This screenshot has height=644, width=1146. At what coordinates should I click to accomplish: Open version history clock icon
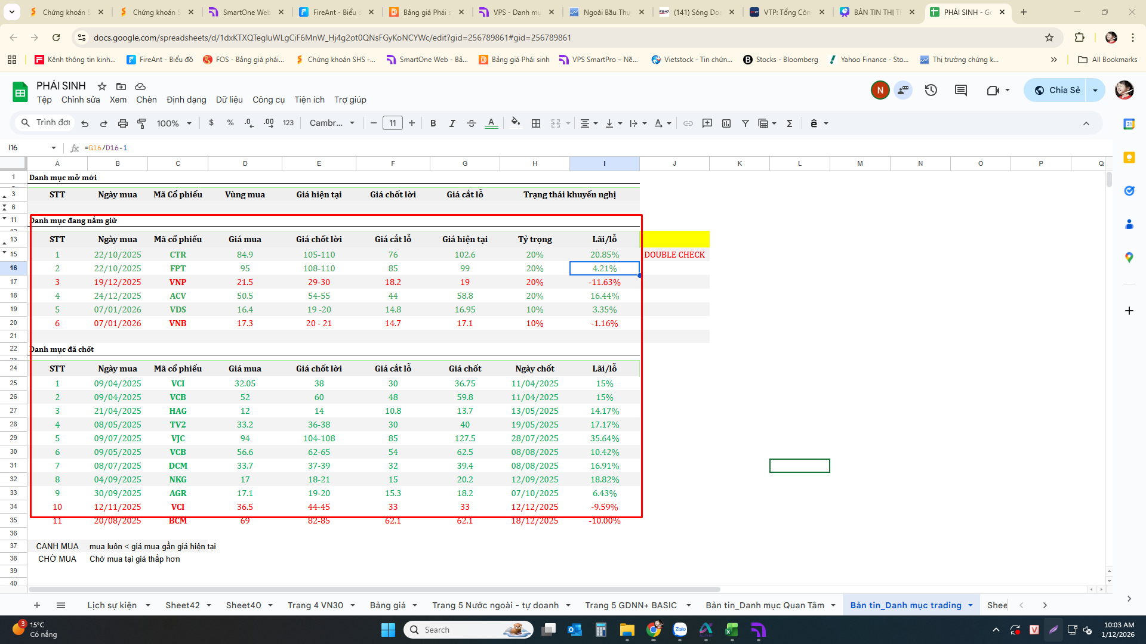(931, 90)
